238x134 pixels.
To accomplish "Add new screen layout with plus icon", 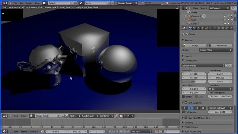I will click(x=72, y=3).
